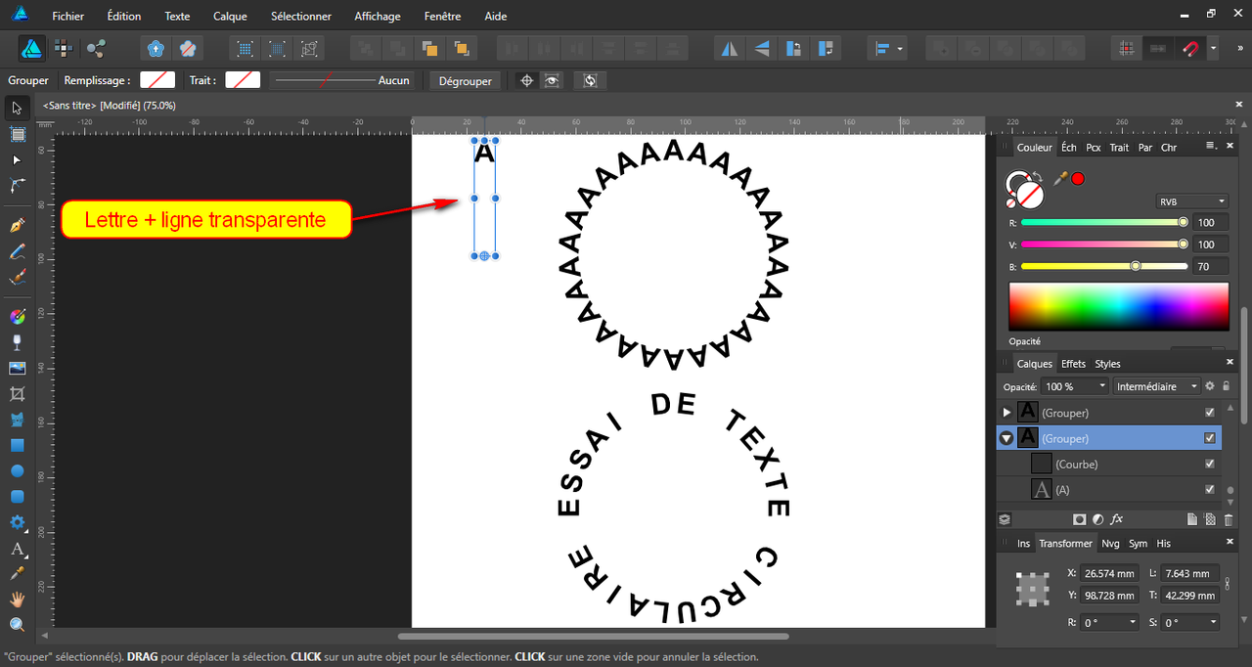The image size is (1252, 667).
Task: Open the snapping options dropdown arrow
Action: (1214, 48)
